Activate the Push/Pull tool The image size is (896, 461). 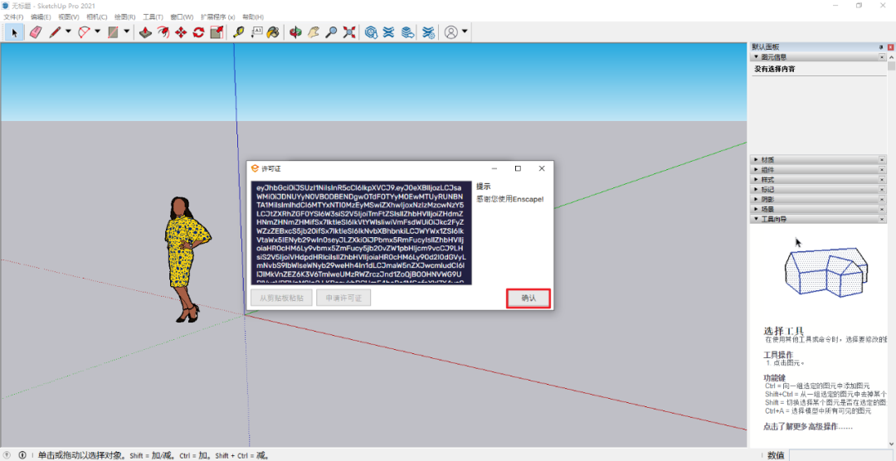click(x=144, y=32)
